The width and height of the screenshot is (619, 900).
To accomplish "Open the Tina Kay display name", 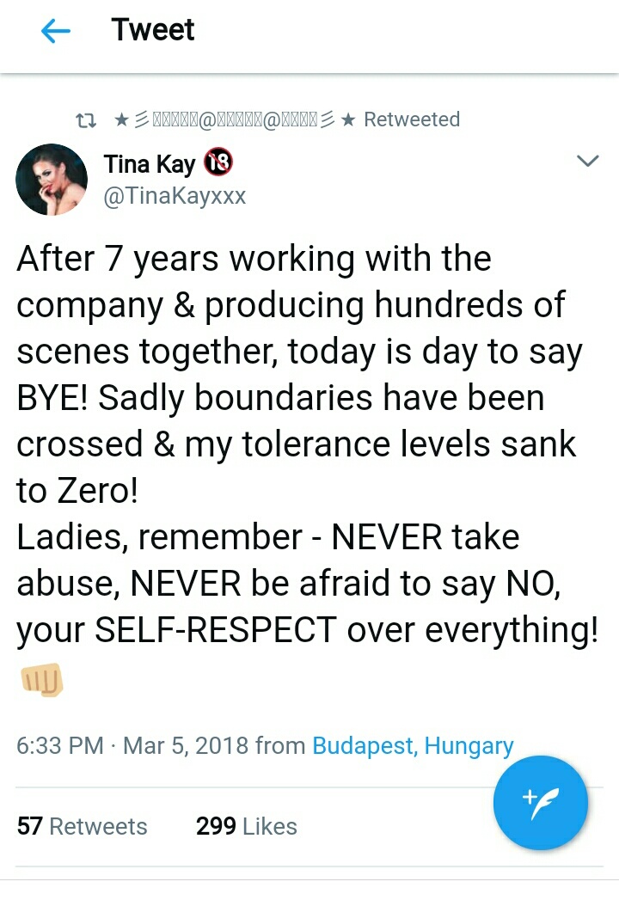I will click(x=150, y=163).
